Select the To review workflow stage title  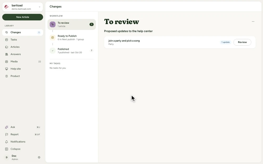[63, 23]
